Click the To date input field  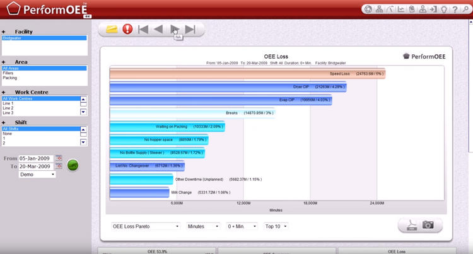(x=36, y=166)
